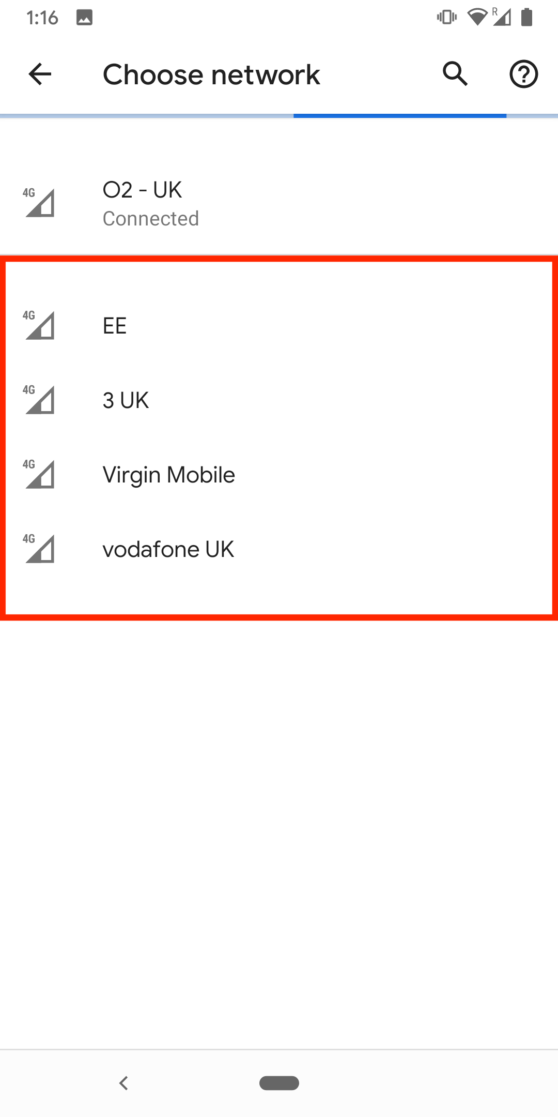Tap the battery icon in the status bar
Image resolution: width=558 pixels, height=1117 pixels.
pyautogui.click(x=528, y=17)
